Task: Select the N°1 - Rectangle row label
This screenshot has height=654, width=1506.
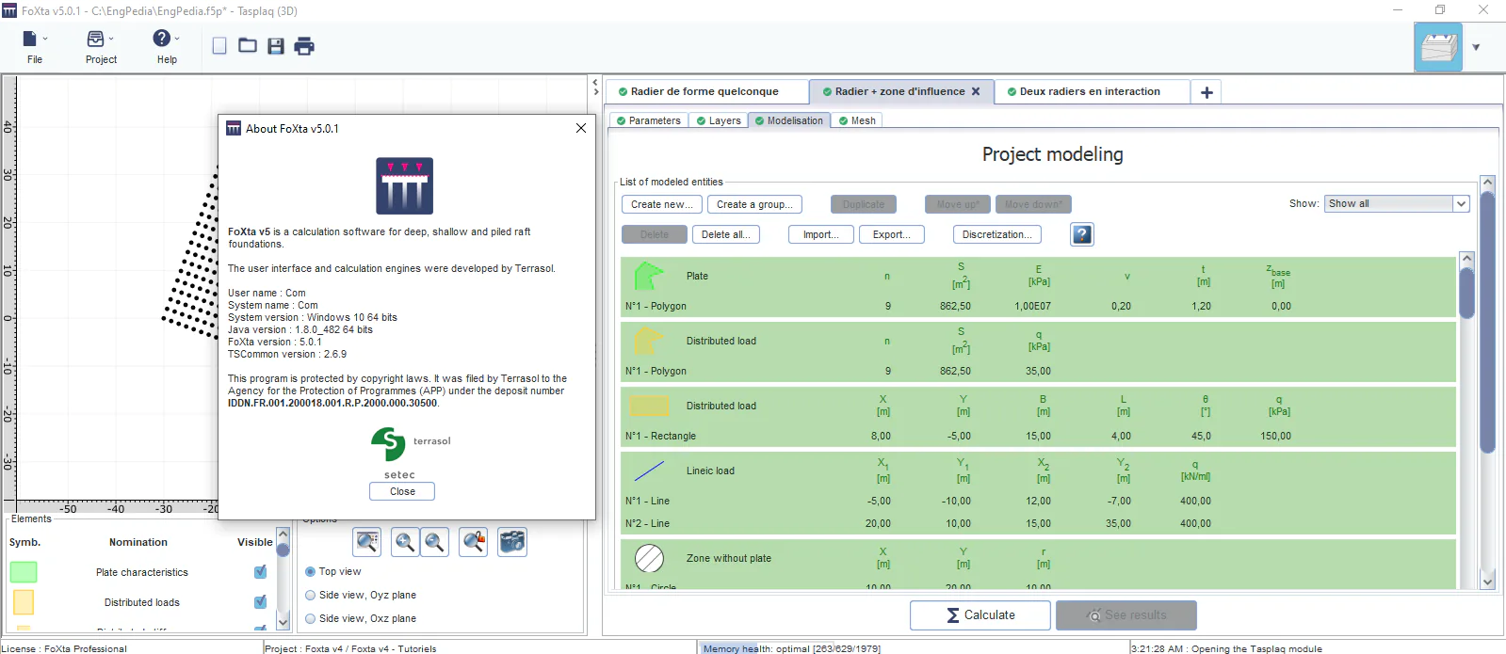Action: point(660,436)
